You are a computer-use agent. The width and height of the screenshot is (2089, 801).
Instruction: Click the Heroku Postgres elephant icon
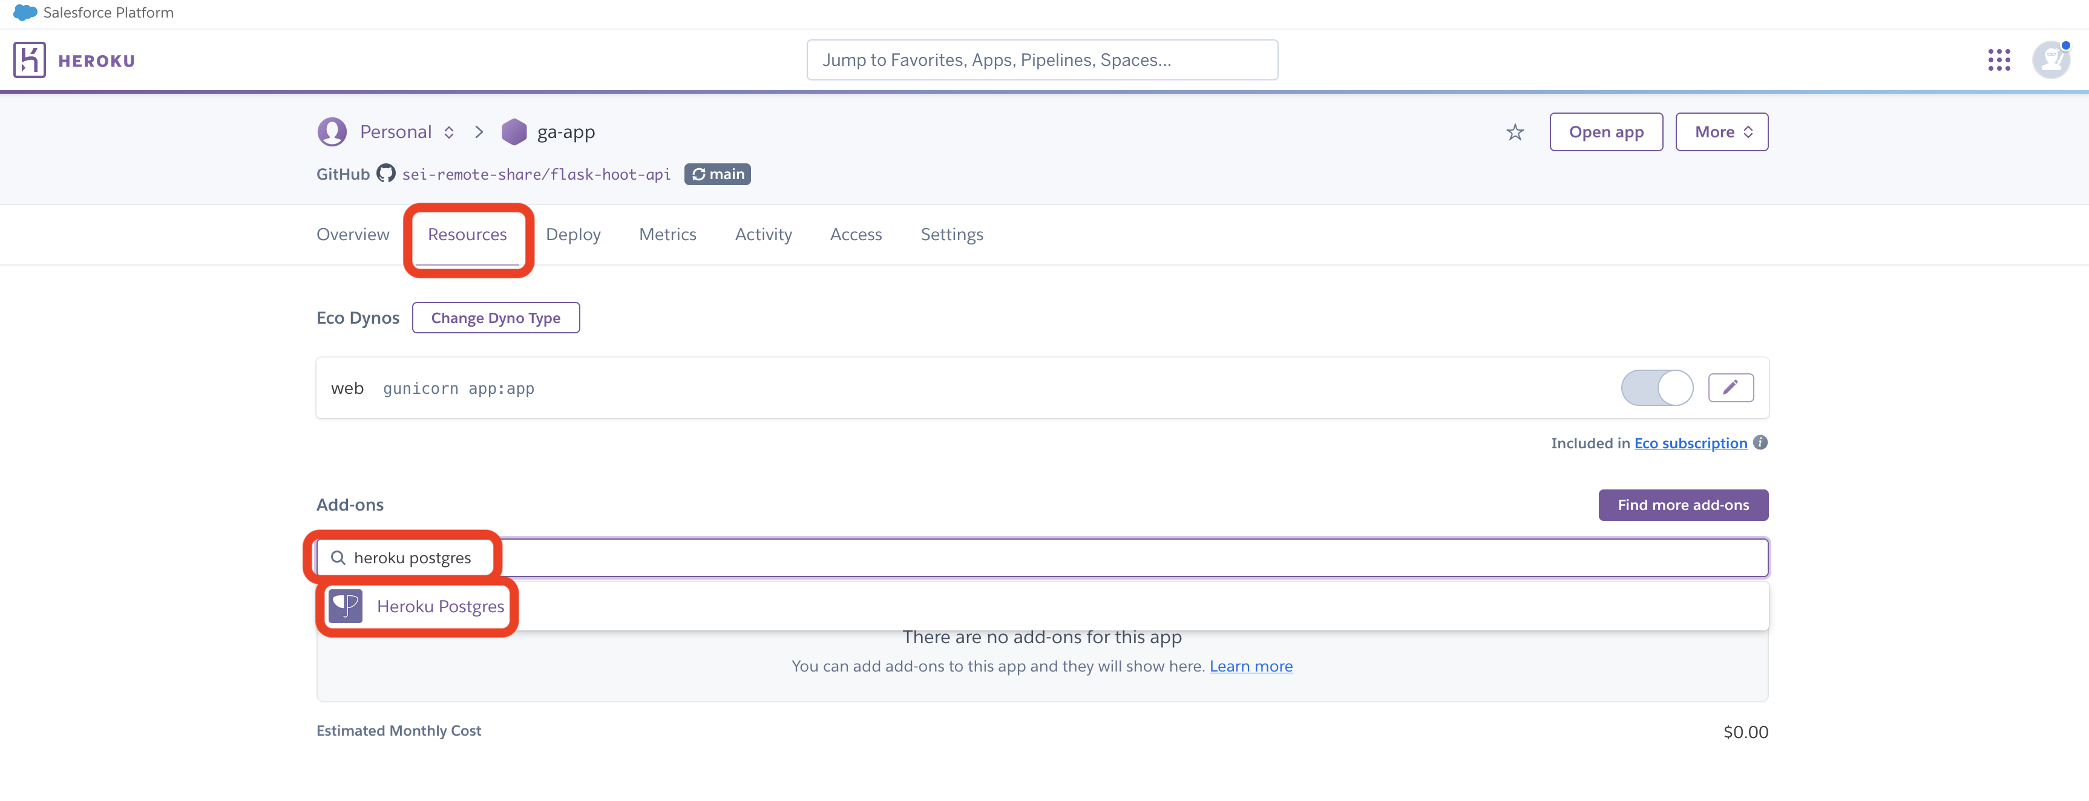pos(346,606)
